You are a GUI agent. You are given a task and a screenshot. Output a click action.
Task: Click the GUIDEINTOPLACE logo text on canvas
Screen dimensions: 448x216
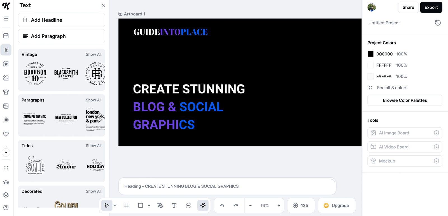(171, 32)
